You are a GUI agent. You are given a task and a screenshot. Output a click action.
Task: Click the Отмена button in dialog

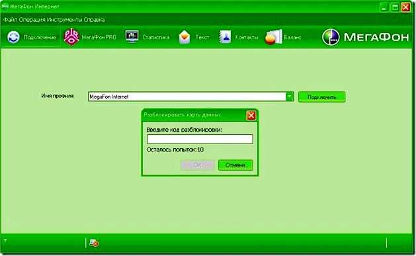coord(235,165)
